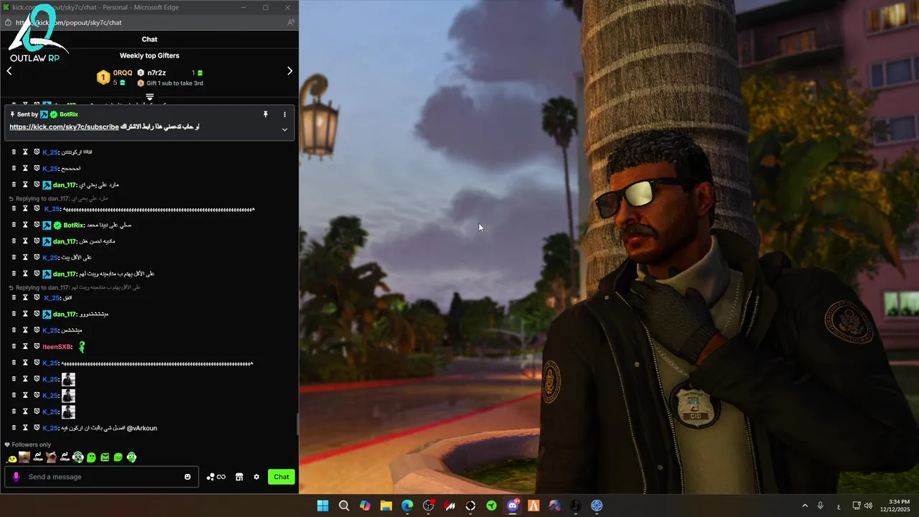Click the third K_25 avatar image message

68,412
